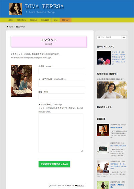Select the MISC navigation item
The height and width of the screenshot is (189, 134).
(x=56, y=20)
